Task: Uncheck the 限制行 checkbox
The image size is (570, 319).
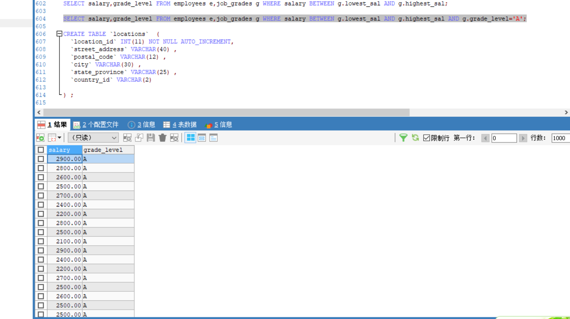Action: [426, 138]
